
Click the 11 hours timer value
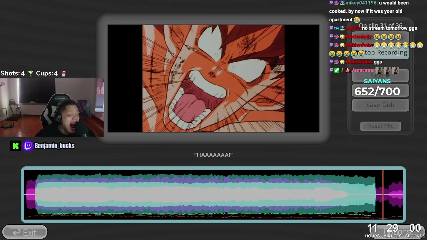372,228
